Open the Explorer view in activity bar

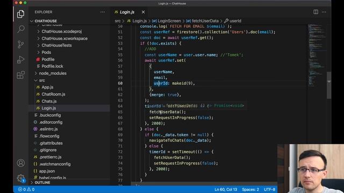pyautogui.click(x=20, y=14)
